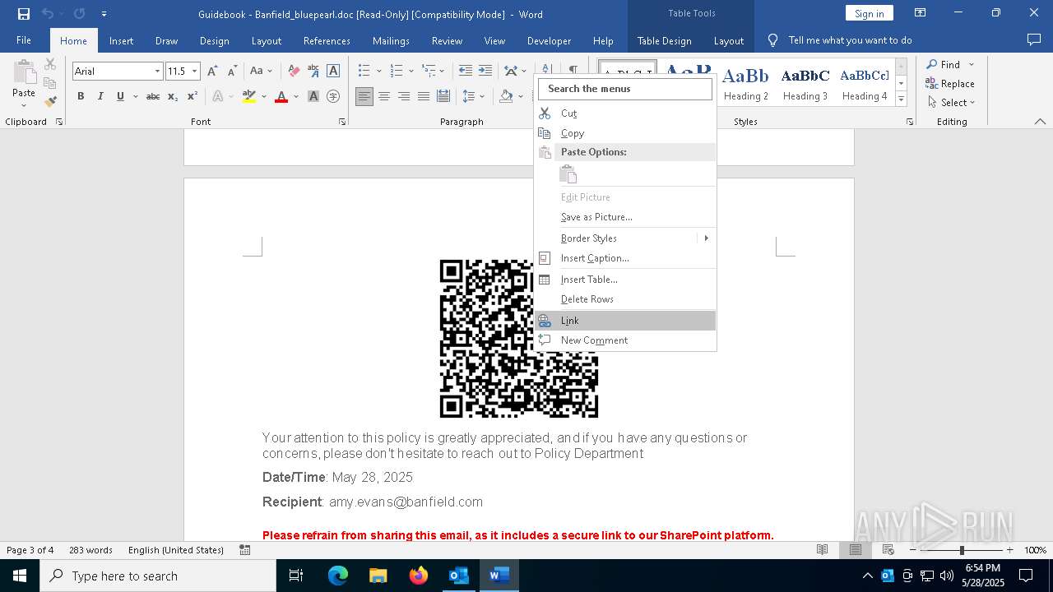Viewport: 1053px width, 592px height.
Task: Increase indent in Paragraph group
Action: click(x=485, y=71)
